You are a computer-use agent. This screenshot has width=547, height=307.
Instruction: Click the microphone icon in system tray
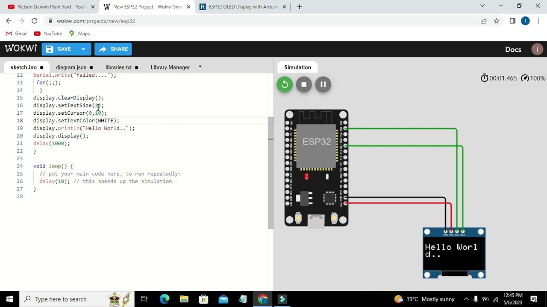(476, 299)
